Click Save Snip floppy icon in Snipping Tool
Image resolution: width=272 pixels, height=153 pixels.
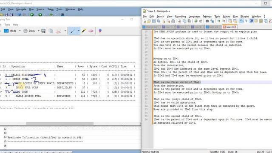[43, 31]
